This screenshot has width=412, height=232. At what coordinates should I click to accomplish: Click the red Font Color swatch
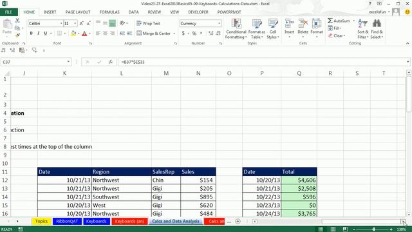84,34
